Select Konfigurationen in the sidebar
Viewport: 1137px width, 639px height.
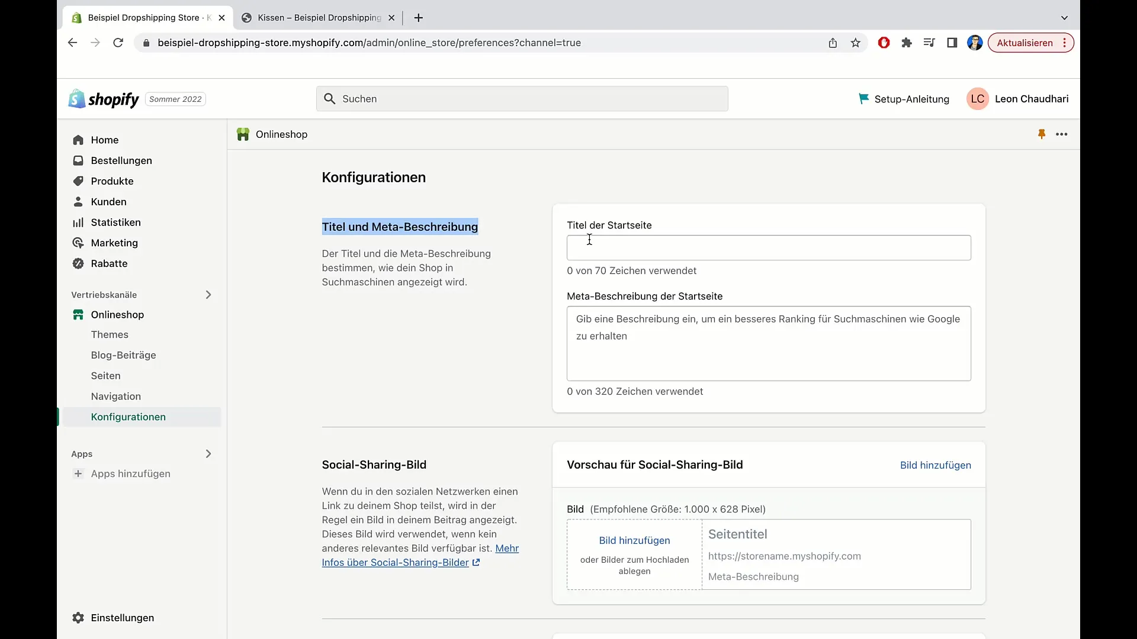[x=128, y=417]
